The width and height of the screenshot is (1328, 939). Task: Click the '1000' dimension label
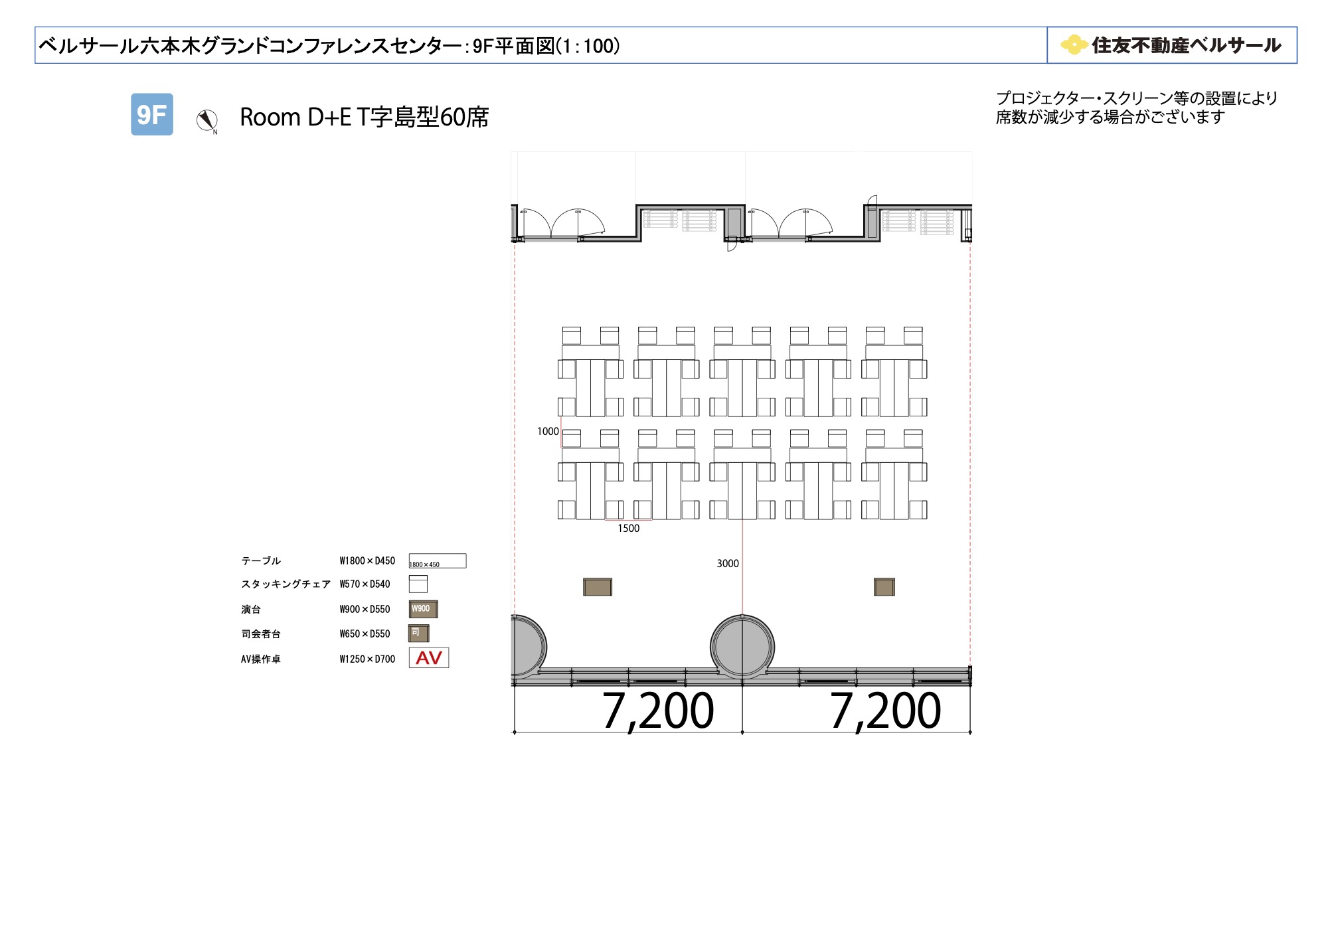click(548, 432)
